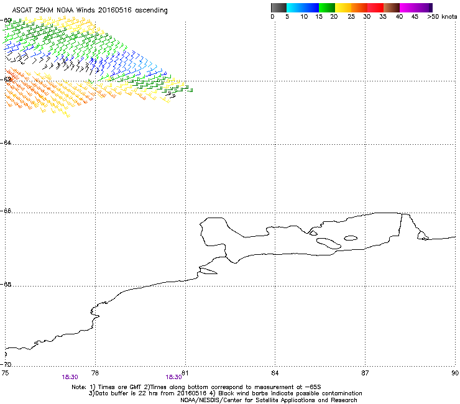This screenshot has height=404, width=460.
Task: Click longitude label 78
Action: [95, 373]
